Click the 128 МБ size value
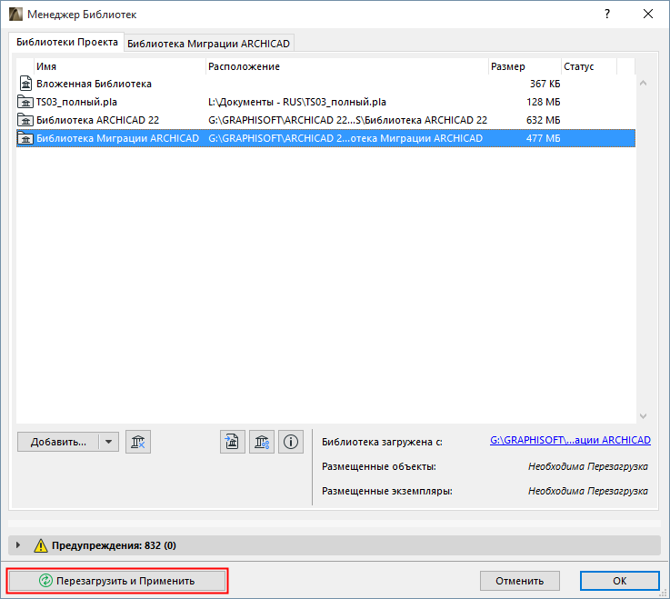The height and width of the screenshot is (599, 670). tap(543, 102)
